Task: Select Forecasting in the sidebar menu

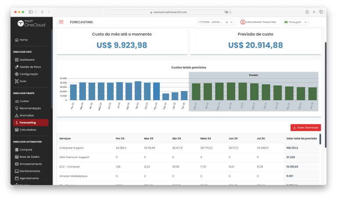Action: tap(28, 123)
